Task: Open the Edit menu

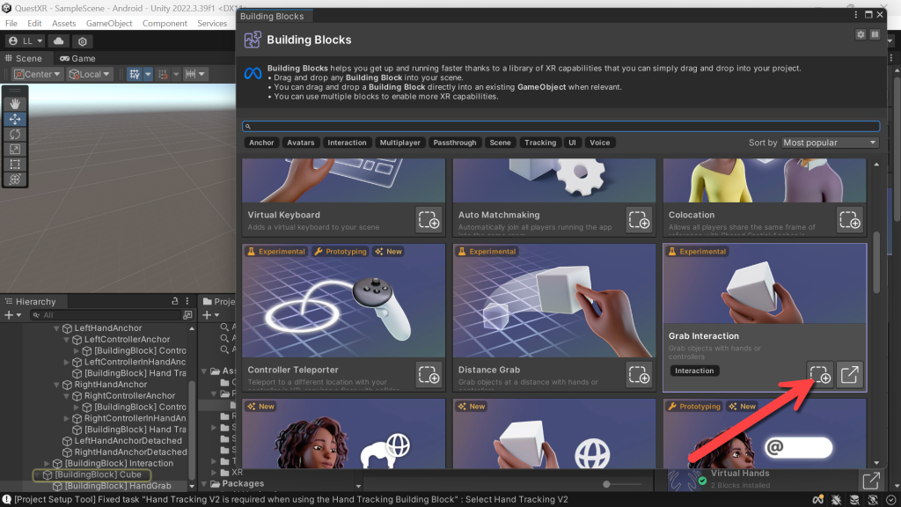Action: (x=34, y=24)
